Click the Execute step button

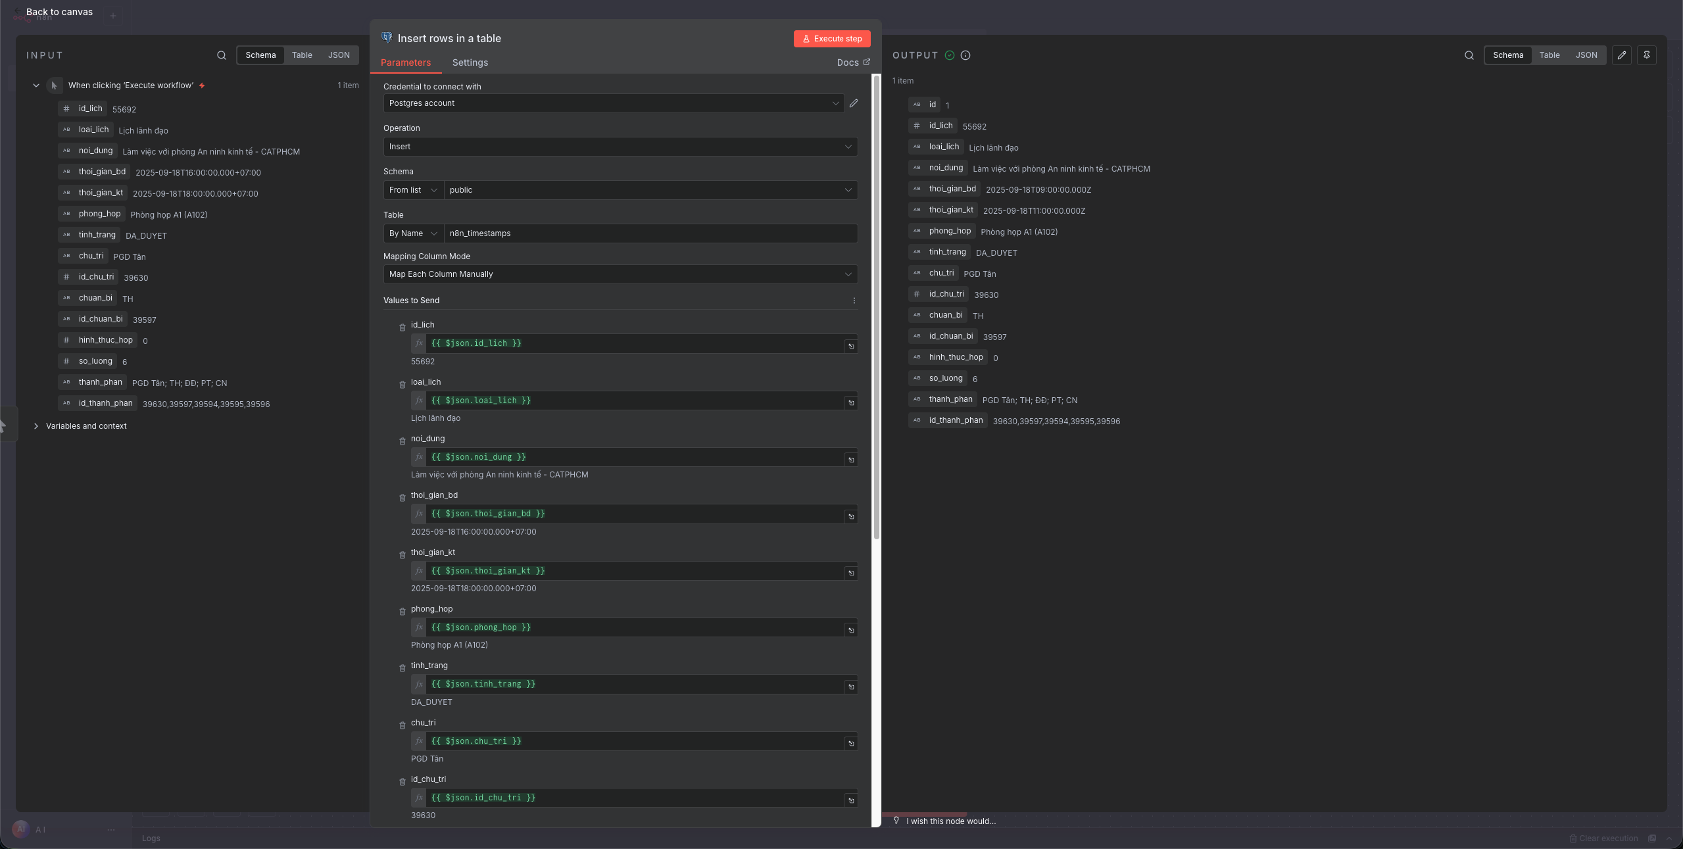click(832, 39)
